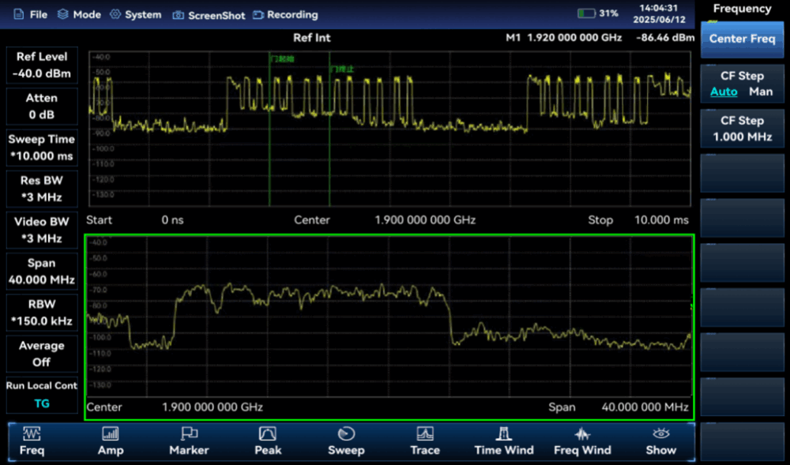The width and height of the screenshot is (790, 465).
Task: Toggle Average Off setting
Action: [42, 354]
